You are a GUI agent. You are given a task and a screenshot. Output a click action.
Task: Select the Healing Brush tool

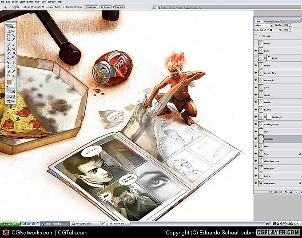tap(8, 45)
